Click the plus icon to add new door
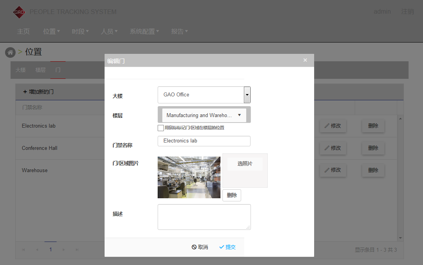 [25, 92]
